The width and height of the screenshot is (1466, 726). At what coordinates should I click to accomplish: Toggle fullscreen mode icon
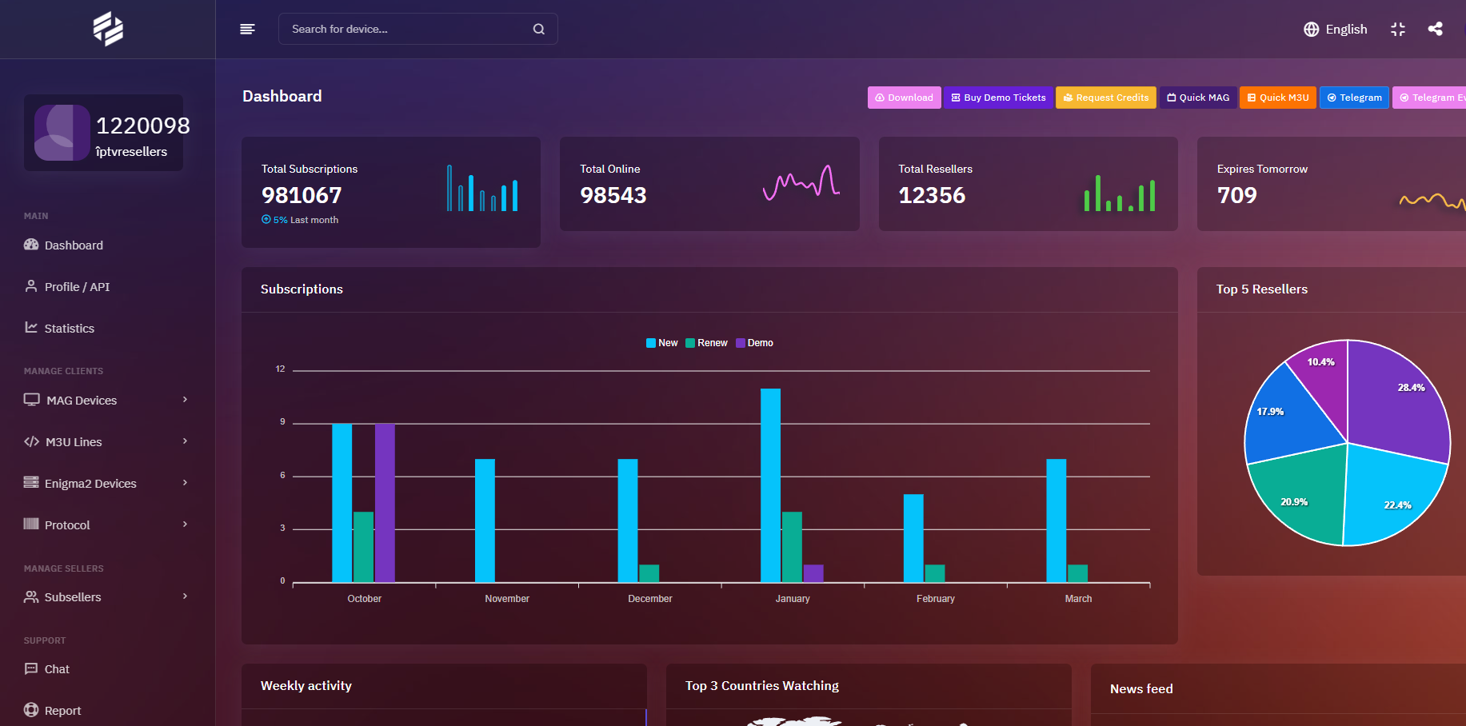1397,29
